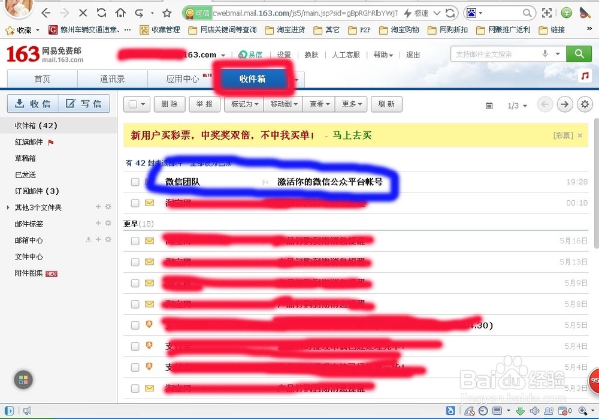
Task: Tick checkbox for the 00:10 email
Action: pyautogui.click(x=135, y=203)
